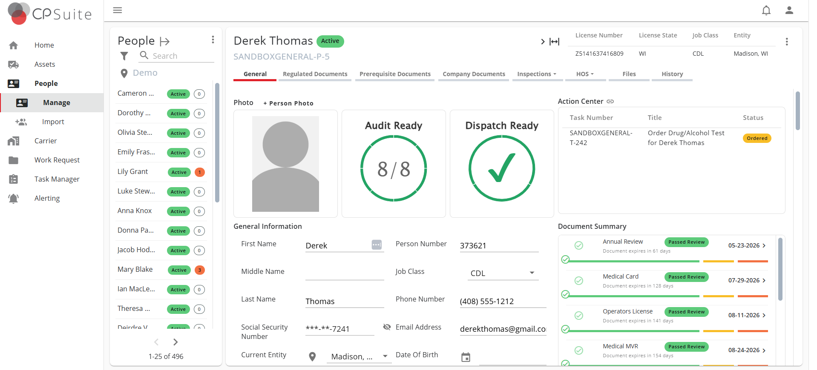The height and width of the screenshot is (370, 817).
Task: Open the History tab
Action: coord(672,74)
